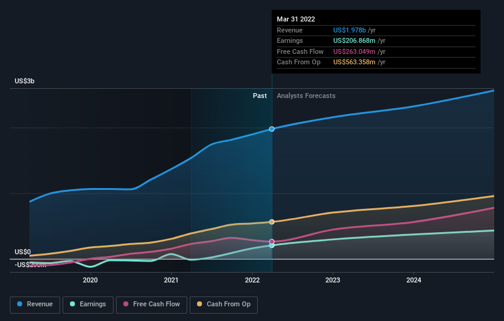The image size is (504, 321).
Task: Click the US$0 y-axis label
Action: tap(23, 252)
